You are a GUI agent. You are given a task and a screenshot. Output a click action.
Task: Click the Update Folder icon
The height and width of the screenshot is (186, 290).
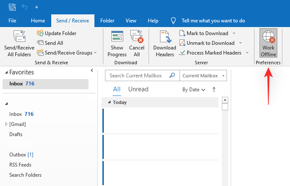(40, 33)
